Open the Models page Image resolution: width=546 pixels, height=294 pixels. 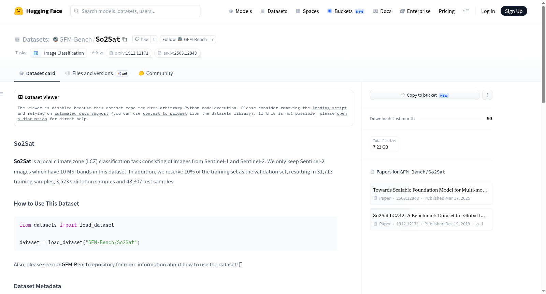point(240,11)
